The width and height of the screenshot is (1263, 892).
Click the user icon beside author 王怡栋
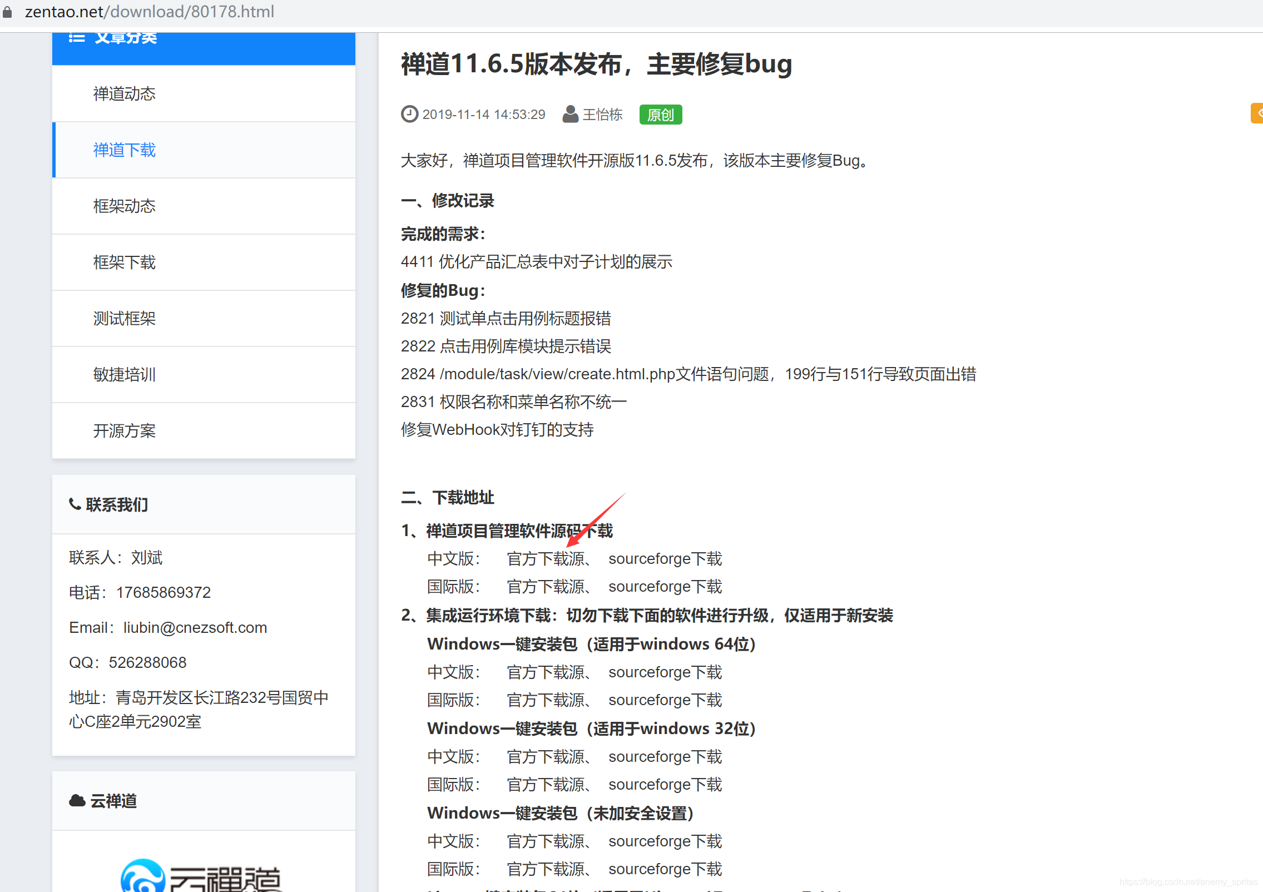tap(570, 114)
